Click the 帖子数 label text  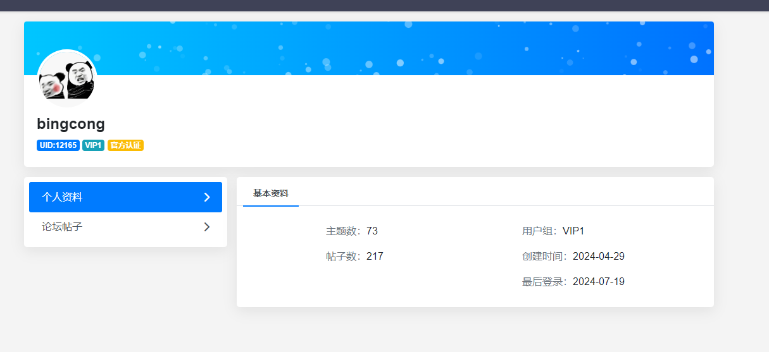click(x=343, y=257)
